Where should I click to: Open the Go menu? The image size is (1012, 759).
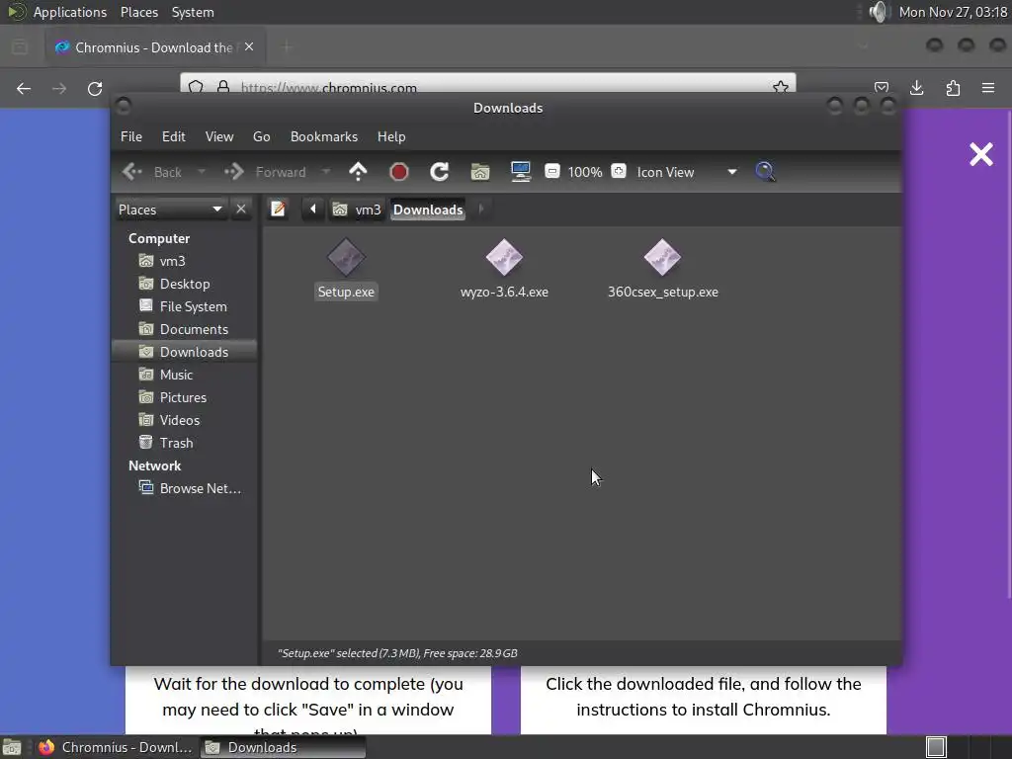[261, 136]
